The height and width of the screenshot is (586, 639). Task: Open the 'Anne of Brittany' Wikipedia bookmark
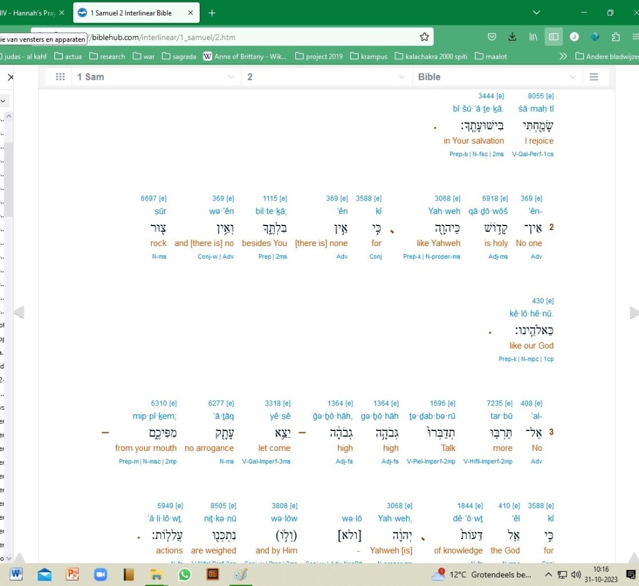coord(245,56)
